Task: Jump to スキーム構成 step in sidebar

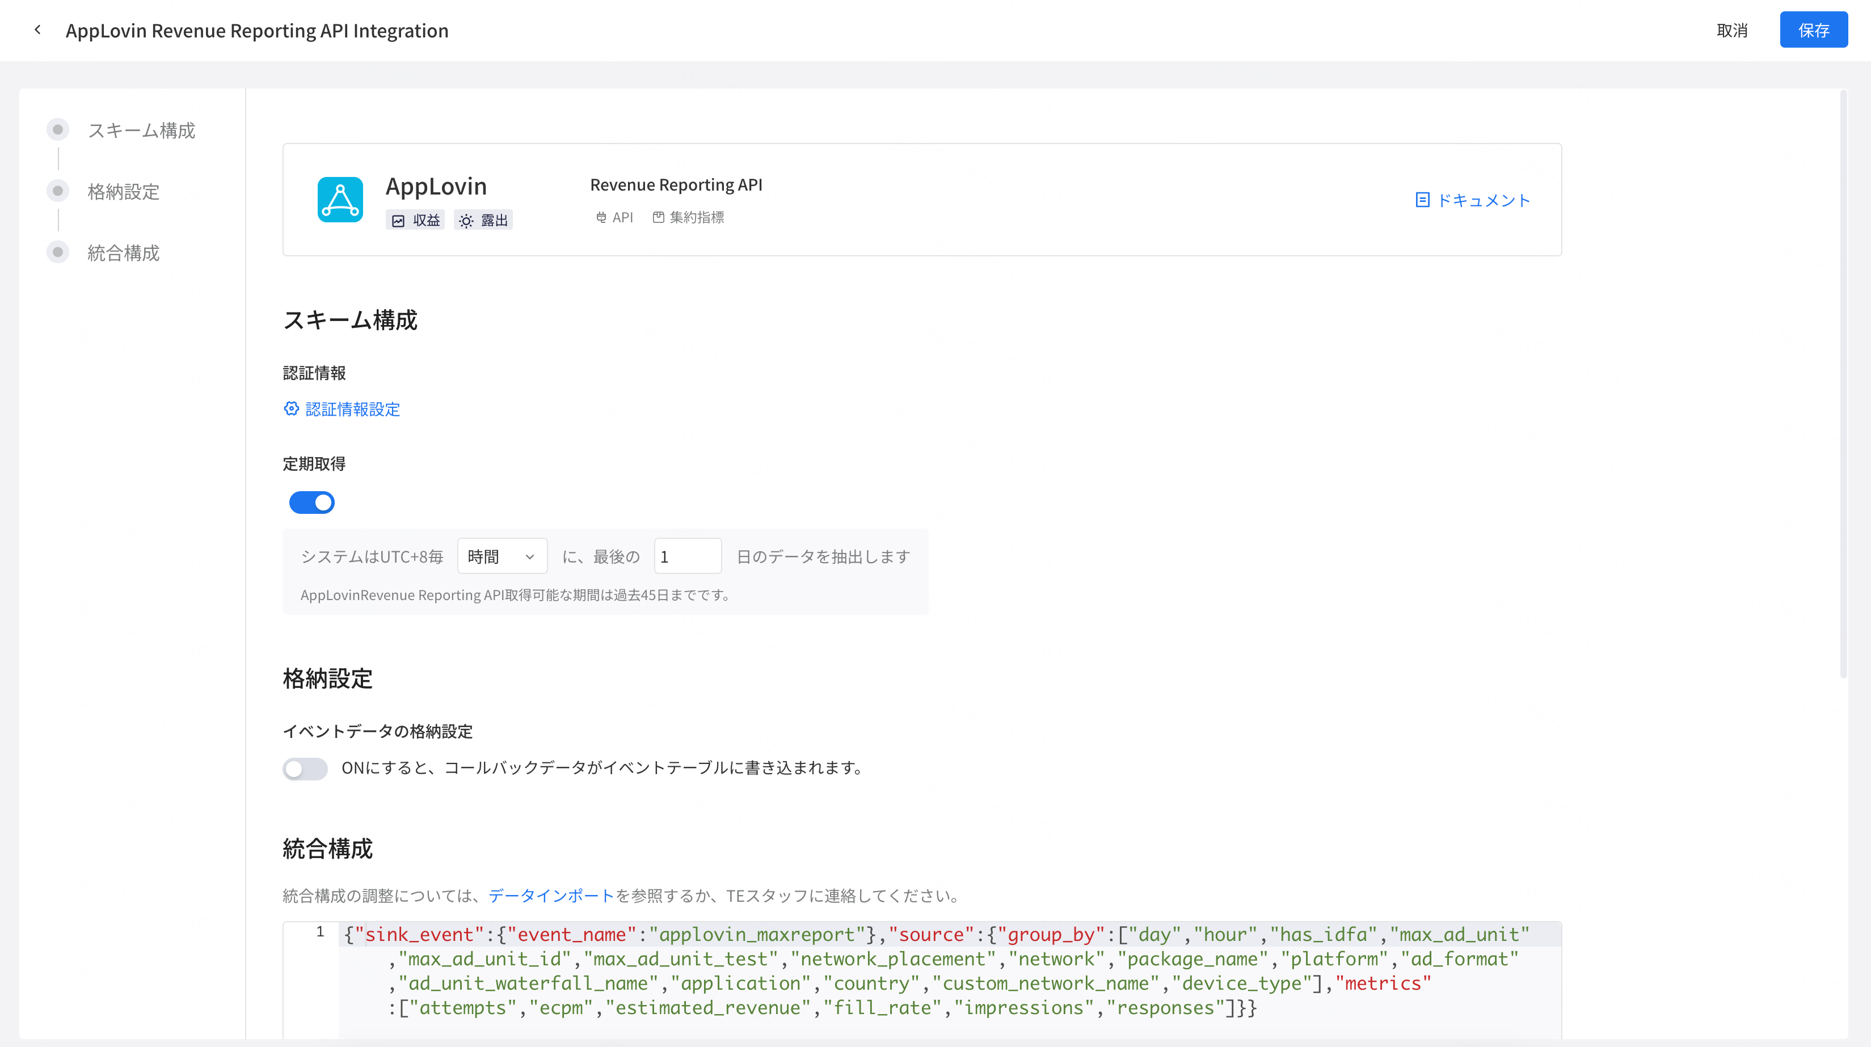Action: click(x=142, y=130)
